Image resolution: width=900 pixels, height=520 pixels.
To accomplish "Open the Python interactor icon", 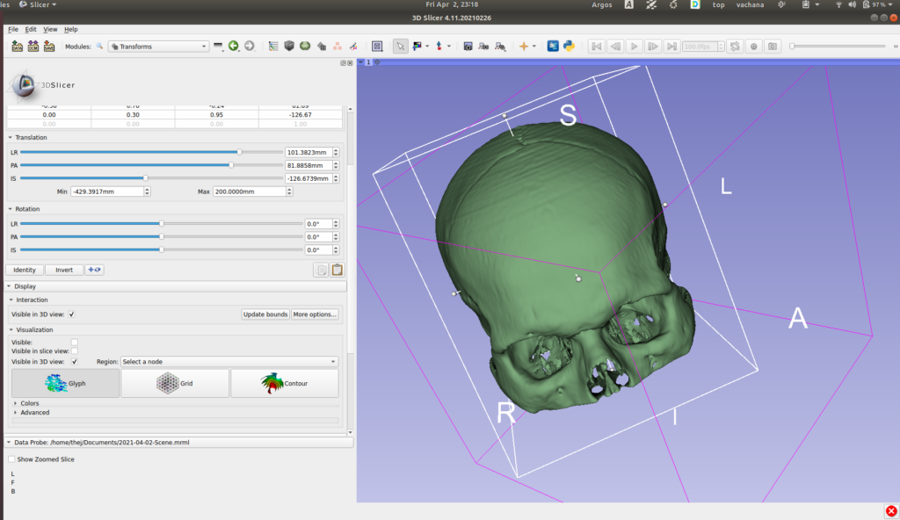I will pos(569,46).
